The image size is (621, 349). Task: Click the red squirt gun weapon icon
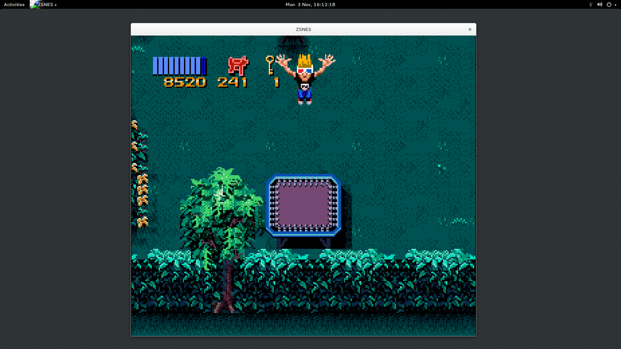(x=238, y=65)
